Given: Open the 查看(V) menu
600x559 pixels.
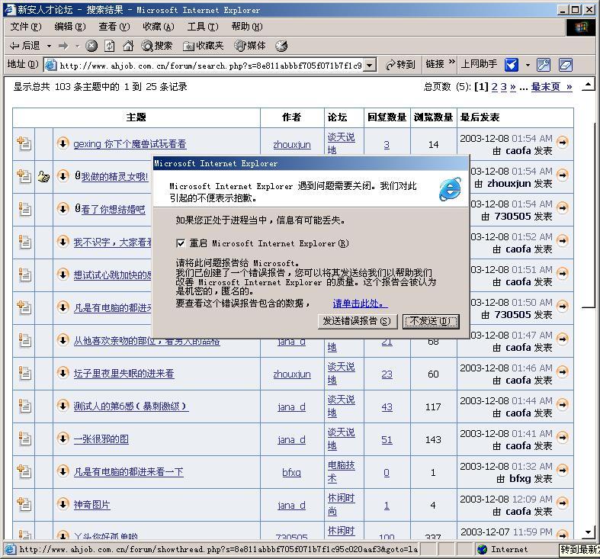Looking at the screenshot, I should (114, 27).
